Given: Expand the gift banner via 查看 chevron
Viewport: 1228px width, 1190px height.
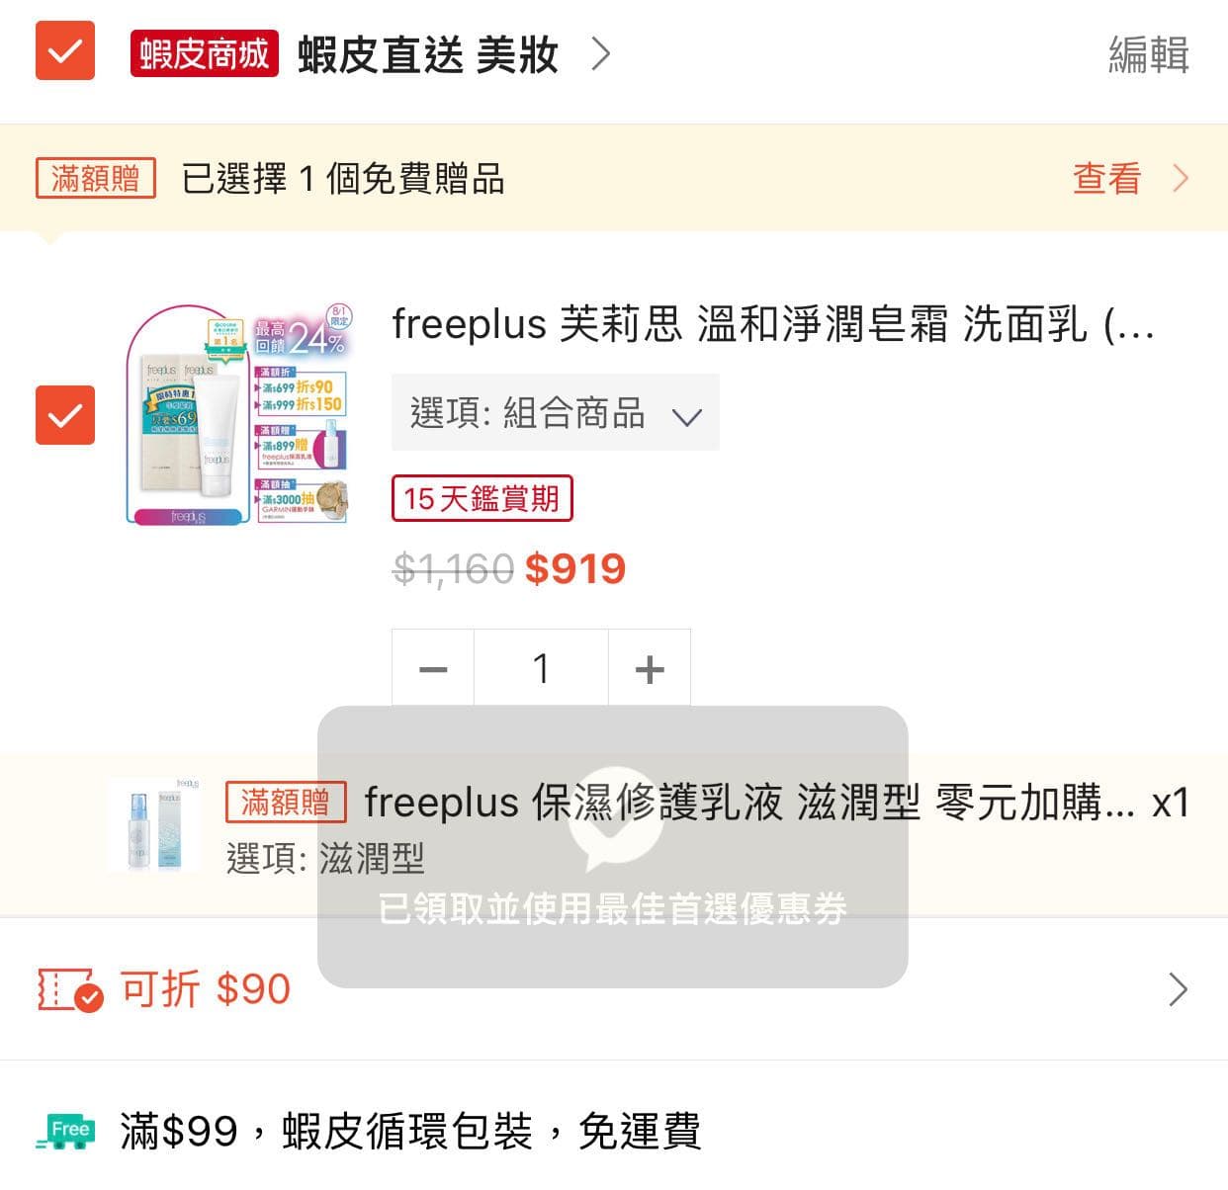Looking at the screenshot, I should click(1181, 179).
